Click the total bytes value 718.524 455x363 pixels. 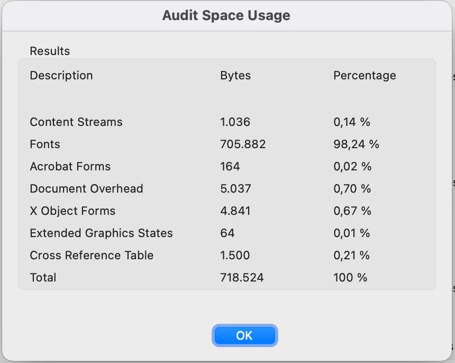coord(242,278)
